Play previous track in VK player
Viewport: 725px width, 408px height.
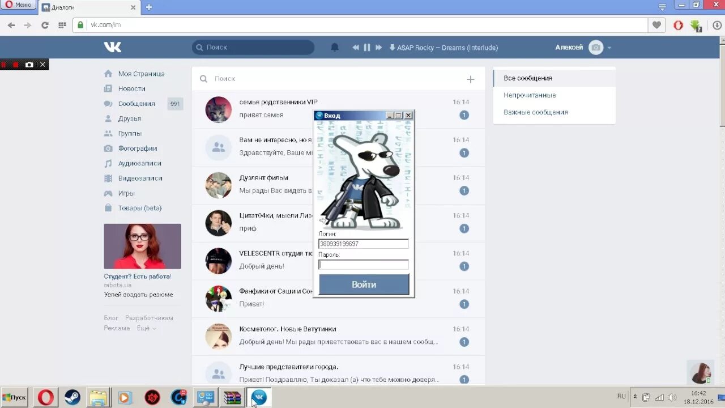click(356, 48)
